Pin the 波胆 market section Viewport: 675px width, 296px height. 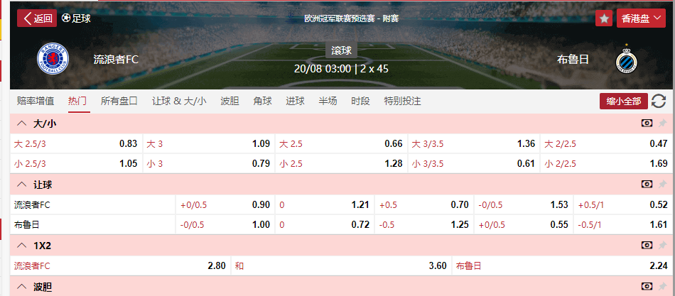662,286
